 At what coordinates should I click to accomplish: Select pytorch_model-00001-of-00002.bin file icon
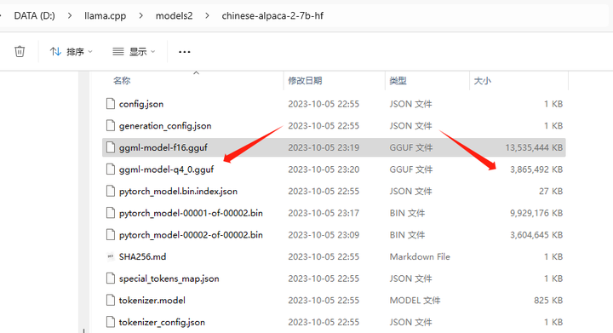tap(111, 213)
